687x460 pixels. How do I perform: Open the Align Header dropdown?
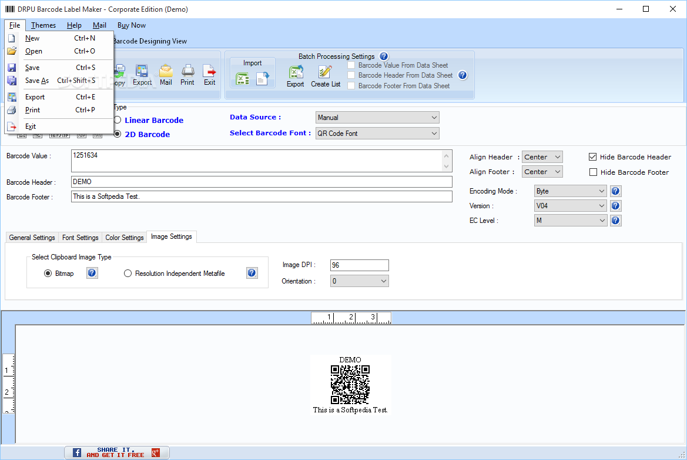click(542, 157)
